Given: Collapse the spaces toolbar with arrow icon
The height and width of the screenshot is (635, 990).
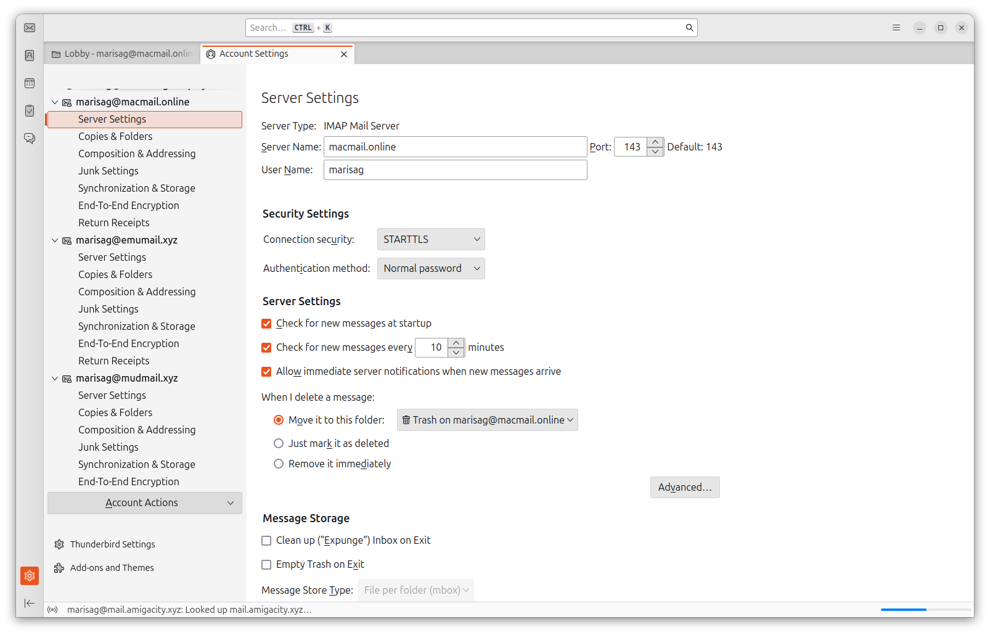Looking at the screenshot, I should (x=30, y=603).
